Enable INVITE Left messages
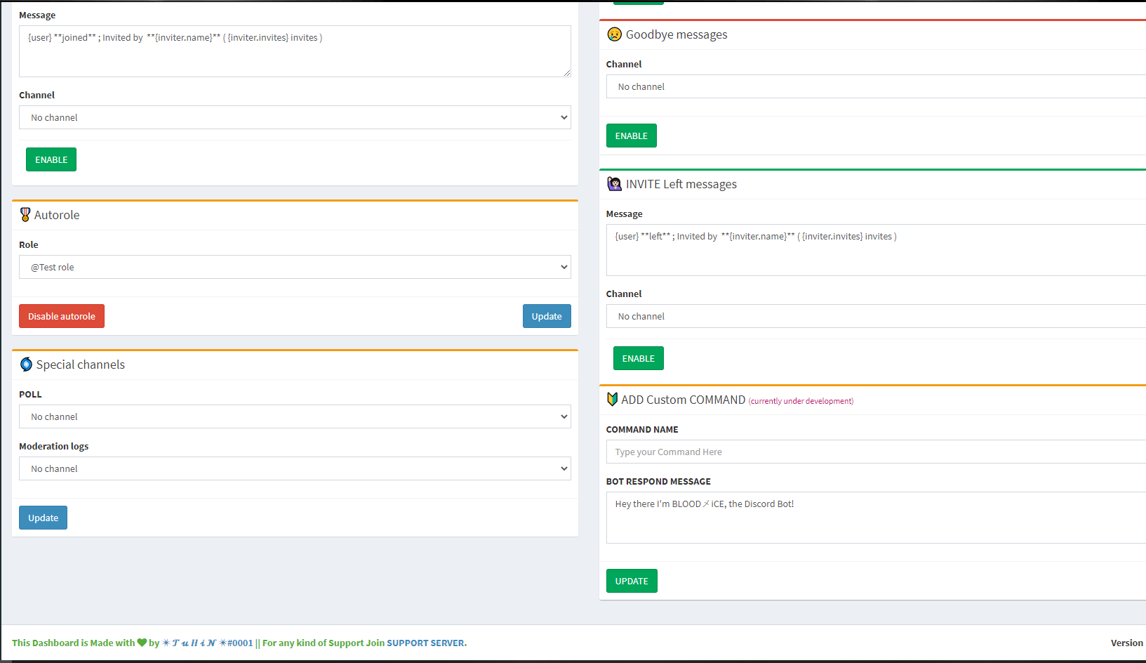The width and height of the screenshot is (1146, 663). (638, 358)
